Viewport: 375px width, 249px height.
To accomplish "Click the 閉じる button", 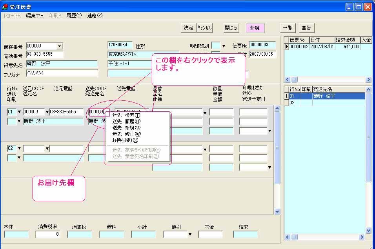I will 231,28.
